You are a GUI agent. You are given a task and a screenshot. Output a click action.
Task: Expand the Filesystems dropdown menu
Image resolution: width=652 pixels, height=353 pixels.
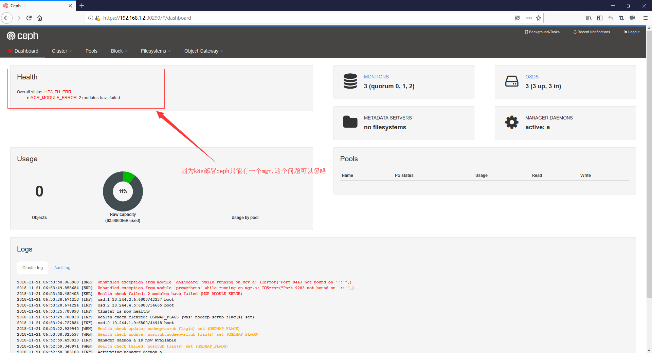click(156, 51)
